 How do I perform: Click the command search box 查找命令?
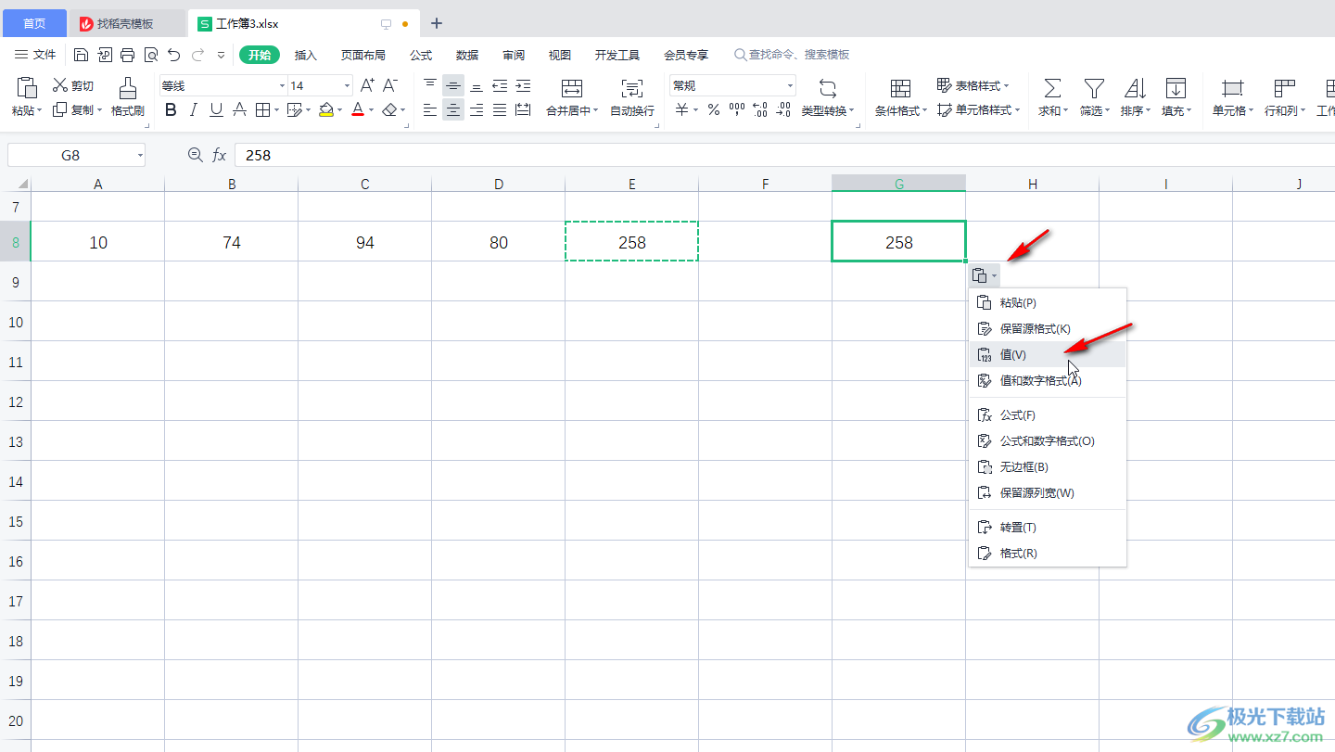coord(793,55)
